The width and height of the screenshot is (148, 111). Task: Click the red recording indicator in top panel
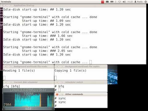coord(102,2)
